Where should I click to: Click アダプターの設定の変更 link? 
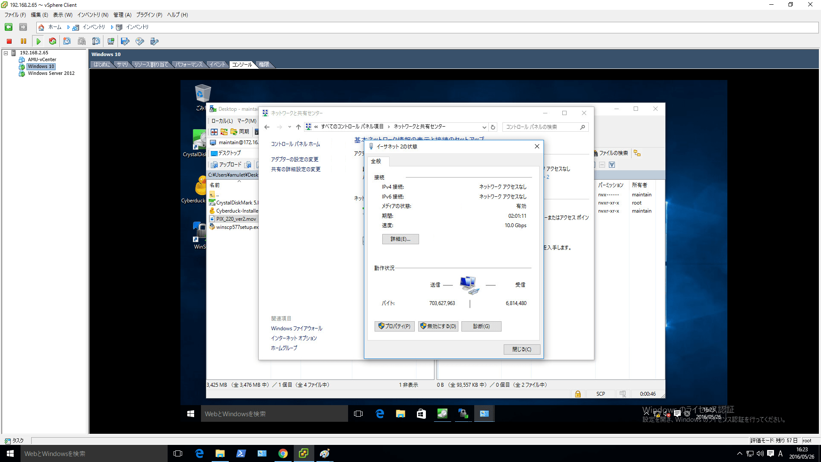tap(295, 160)
